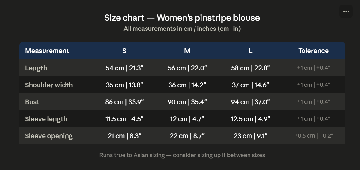
Task: Click the Tolerance column header
Action: 314,51
